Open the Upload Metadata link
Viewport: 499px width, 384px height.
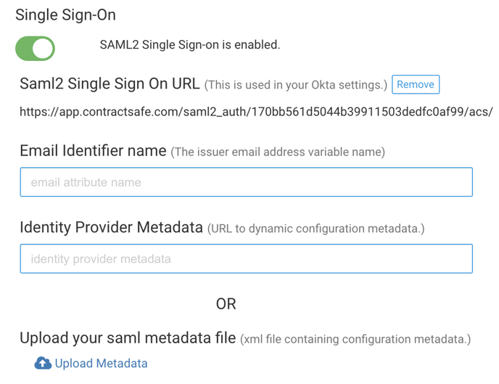(x=101, y=363)
